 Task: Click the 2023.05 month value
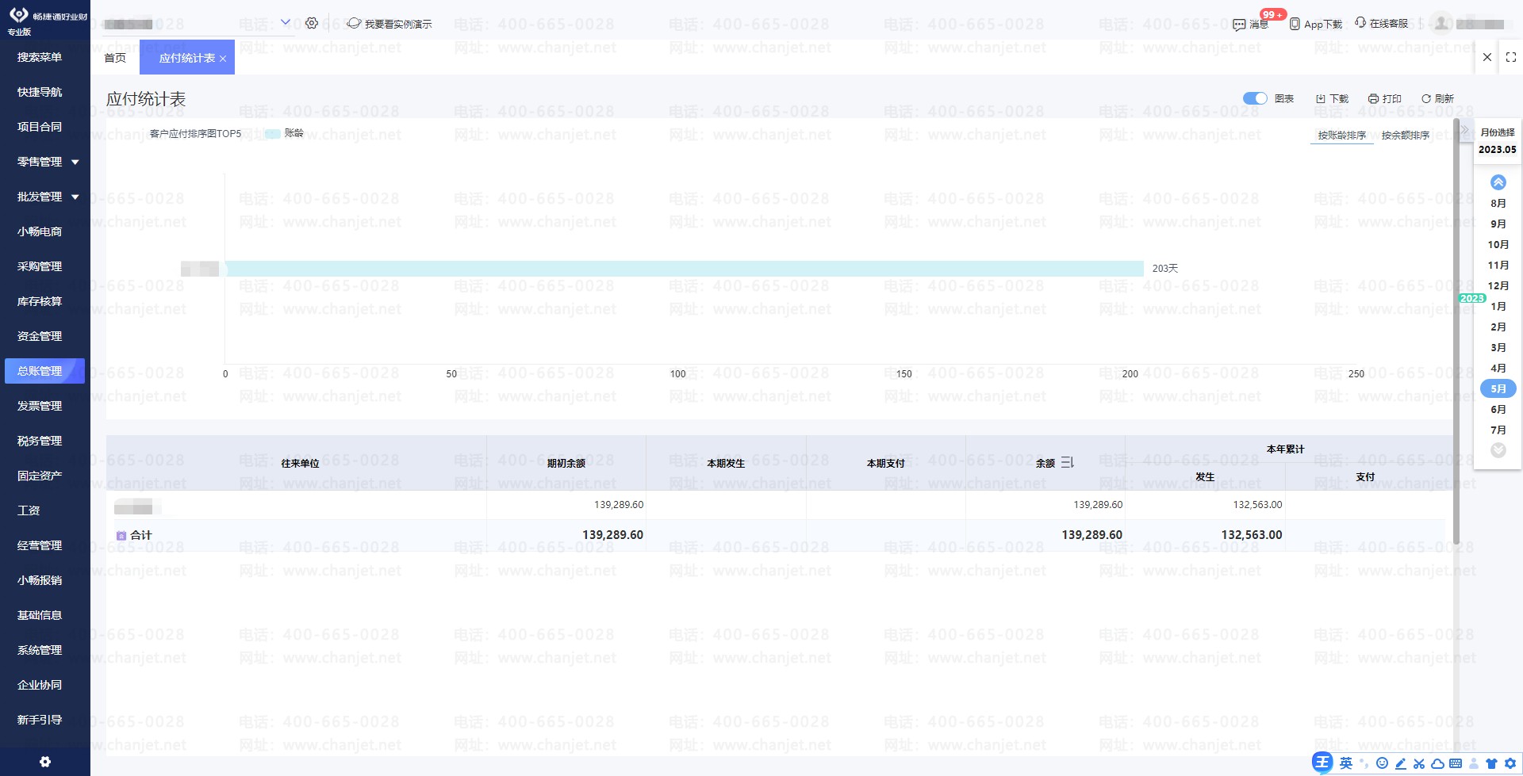click(x=1498, y=150)
